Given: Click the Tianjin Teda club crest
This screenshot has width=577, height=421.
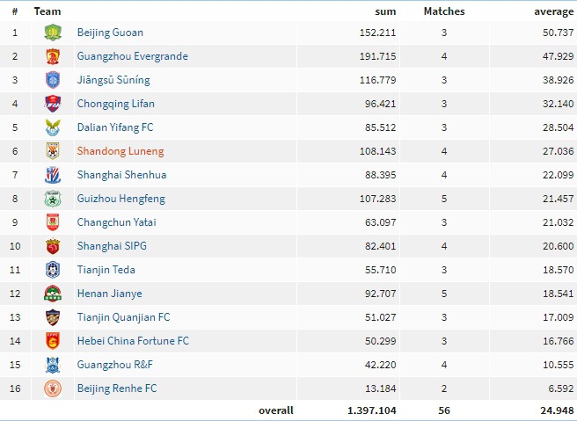Looking at the screenshot, I should tap(53, 270).
